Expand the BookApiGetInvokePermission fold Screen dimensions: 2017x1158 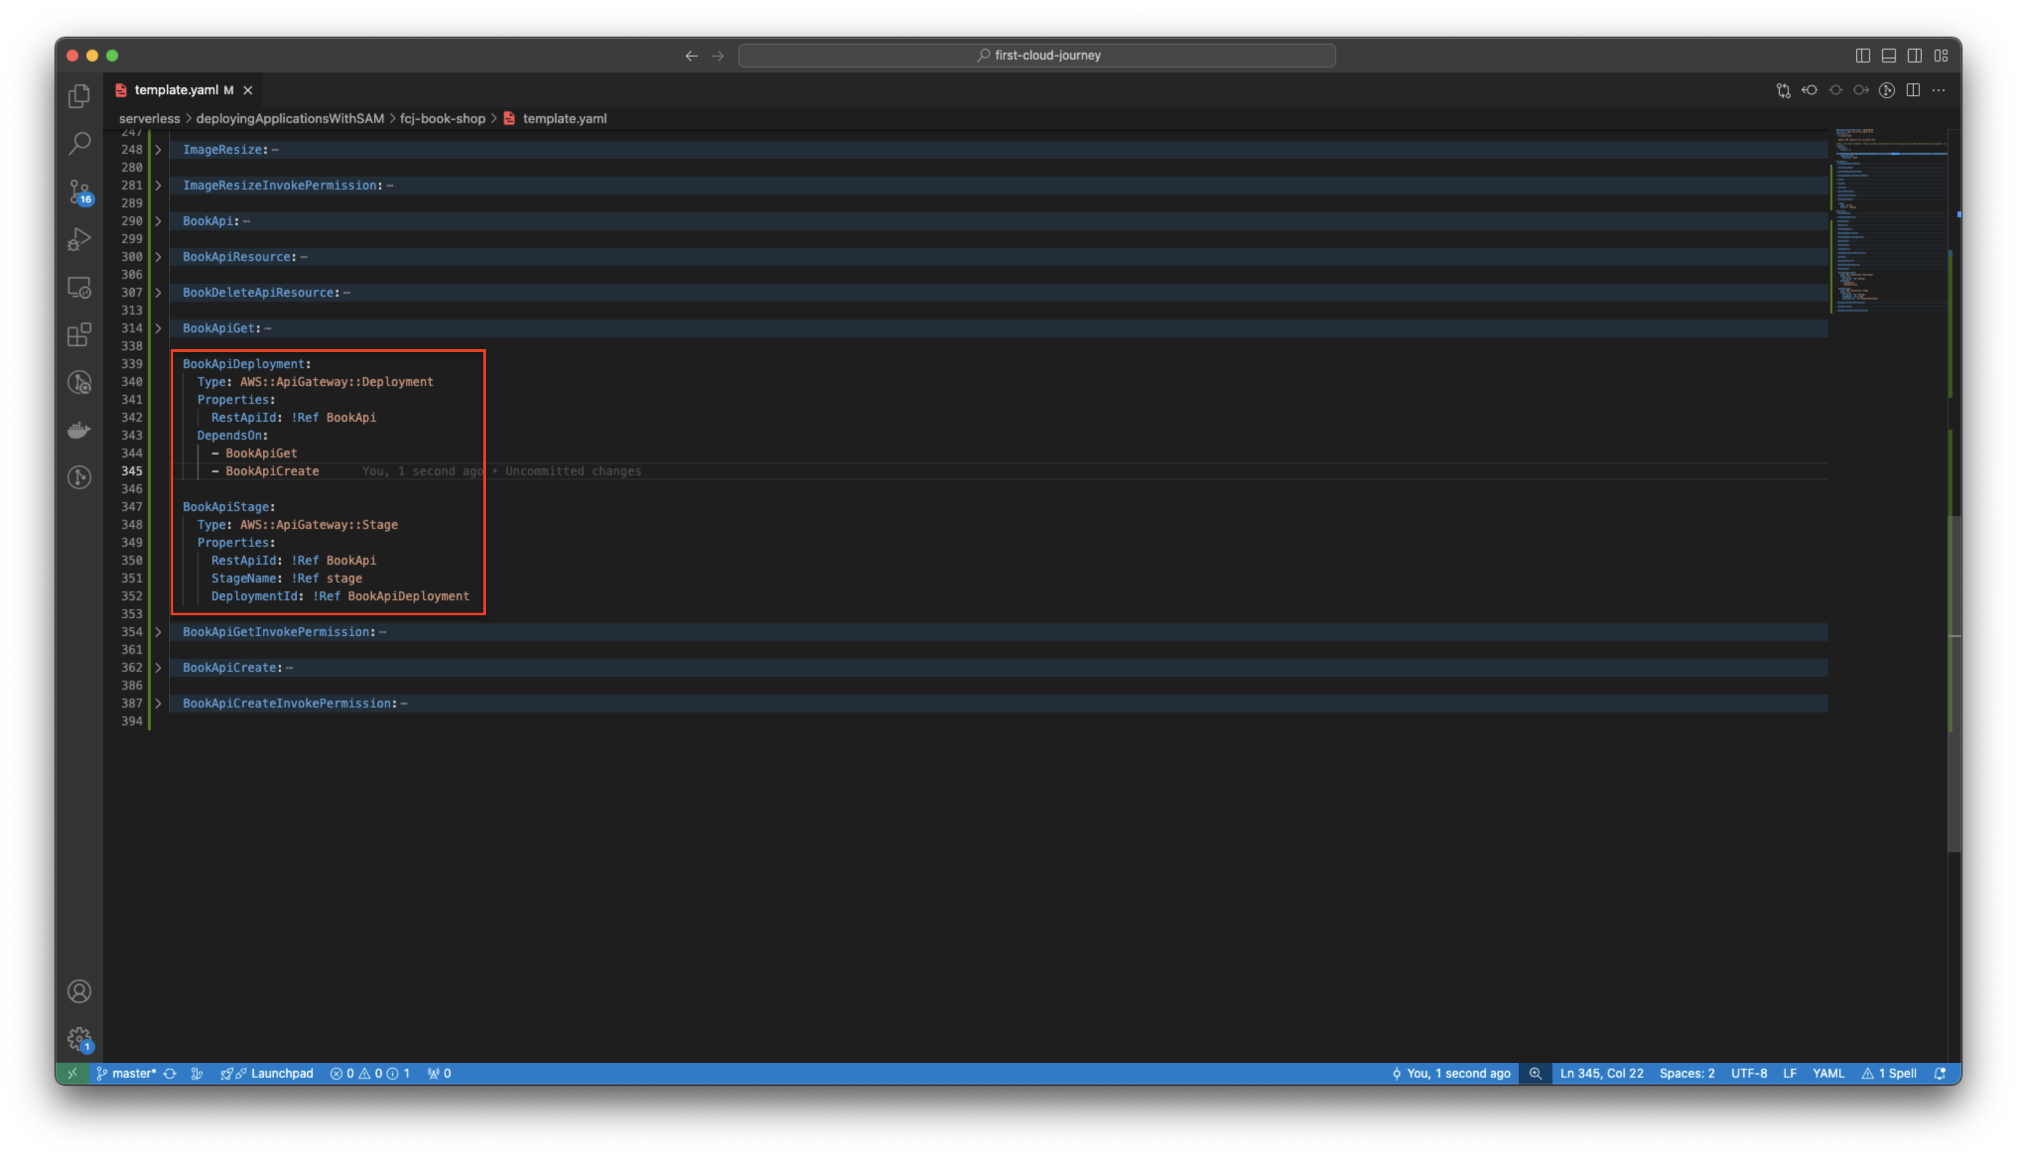tap(158, 632)
